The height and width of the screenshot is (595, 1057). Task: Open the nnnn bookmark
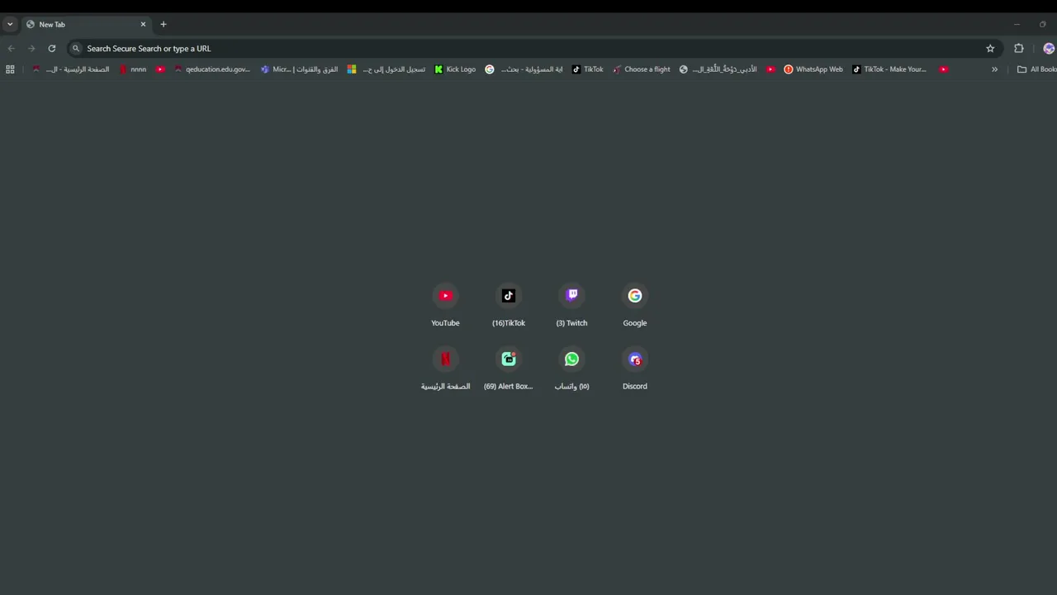[x=133, y=69]
